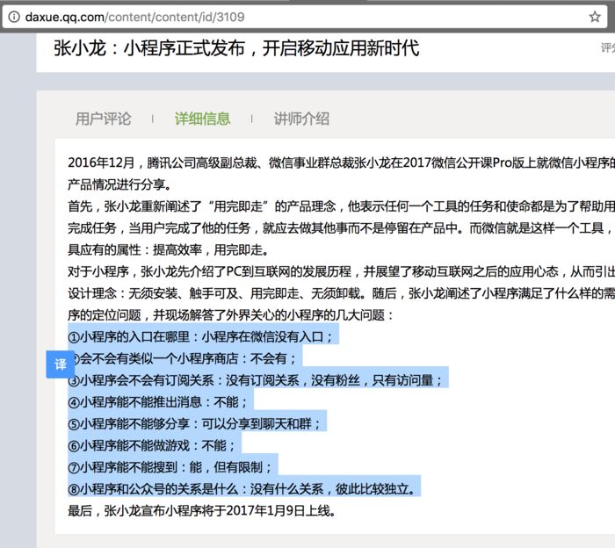Click the line beginning 序的定位问题，并现场解答了
615x548 pixels.
(230, 314)
